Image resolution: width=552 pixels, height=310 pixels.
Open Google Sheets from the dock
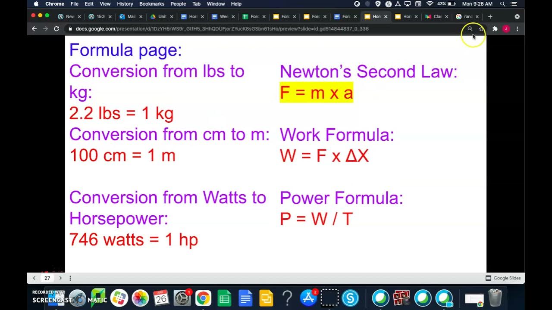coord(224,298)
